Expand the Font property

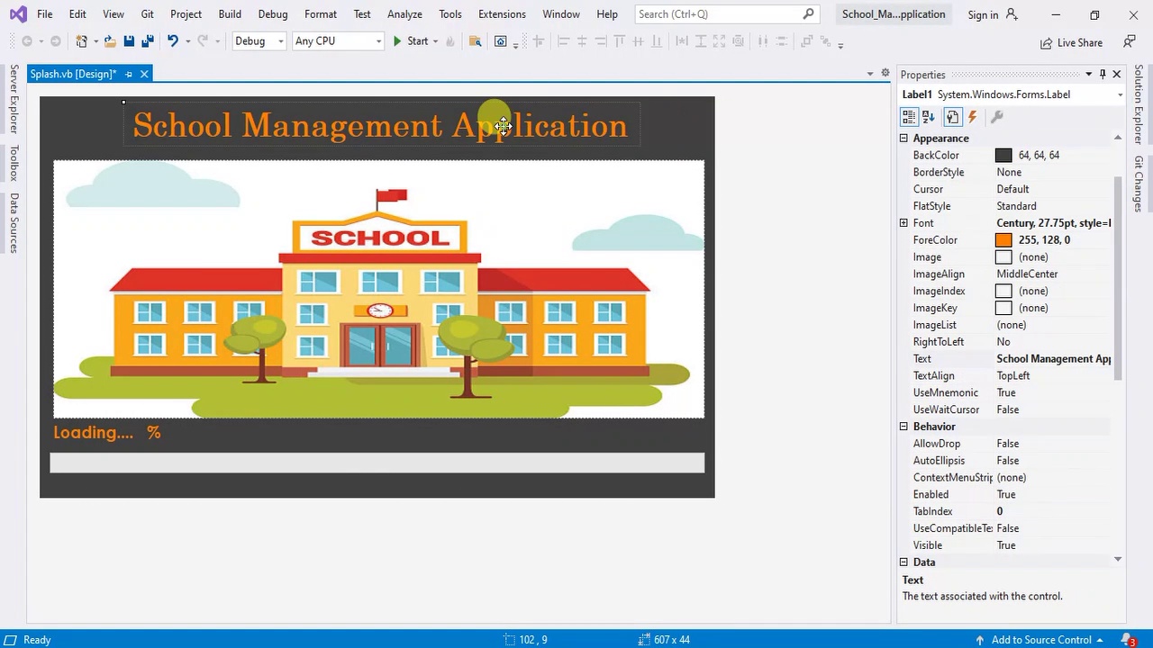point(903,223)
